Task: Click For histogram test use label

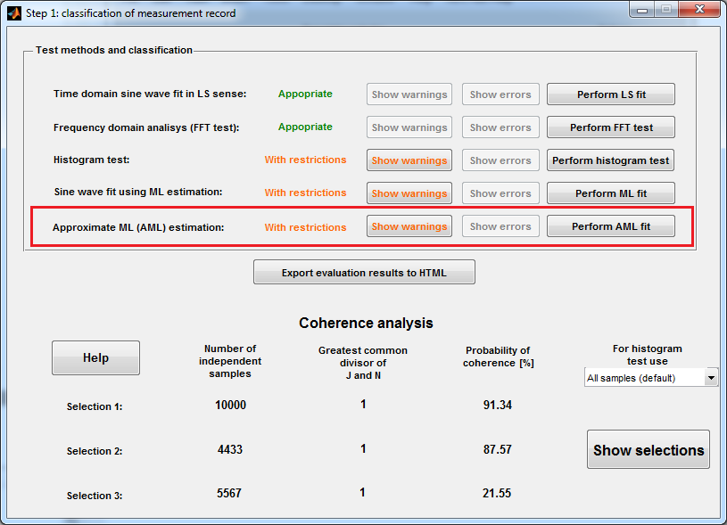Action: point(648,355)
